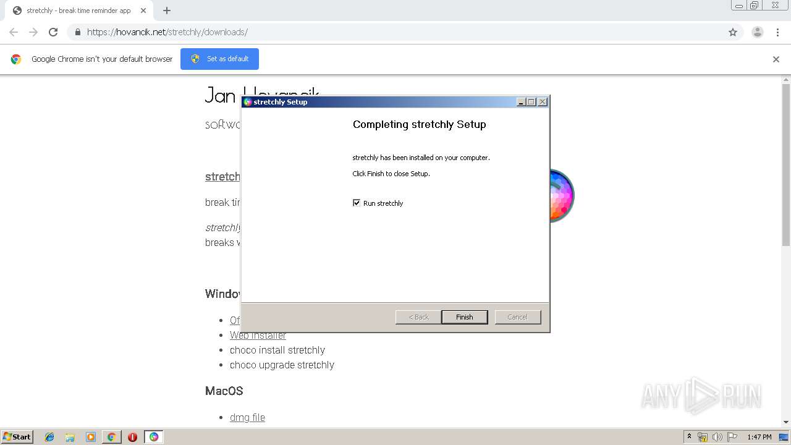The width and height of the screenshot is (791, 445).
Task: Open the Chrome three-dot menu
Action: [x=777, y=32]
